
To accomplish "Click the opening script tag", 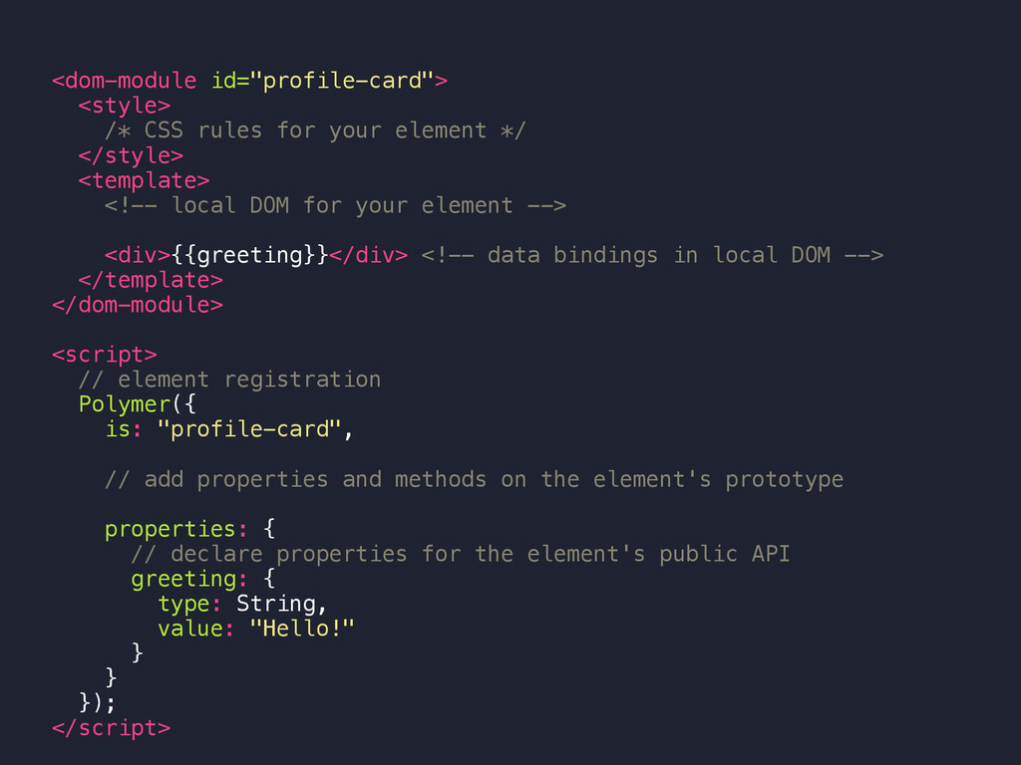I will [x=104, y=355].
